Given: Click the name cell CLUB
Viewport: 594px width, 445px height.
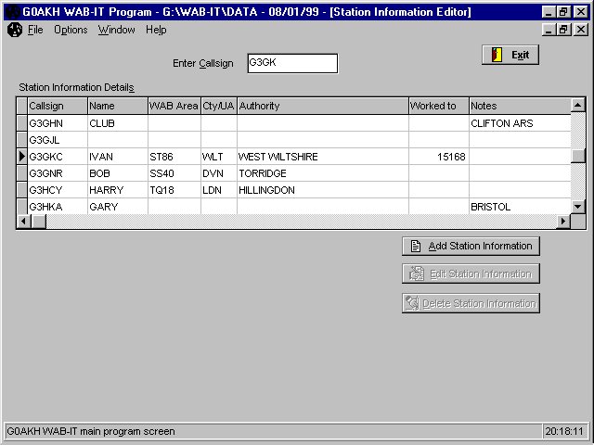Looking at the screenshot, I should pyautogui.click(x=118, y=123).
